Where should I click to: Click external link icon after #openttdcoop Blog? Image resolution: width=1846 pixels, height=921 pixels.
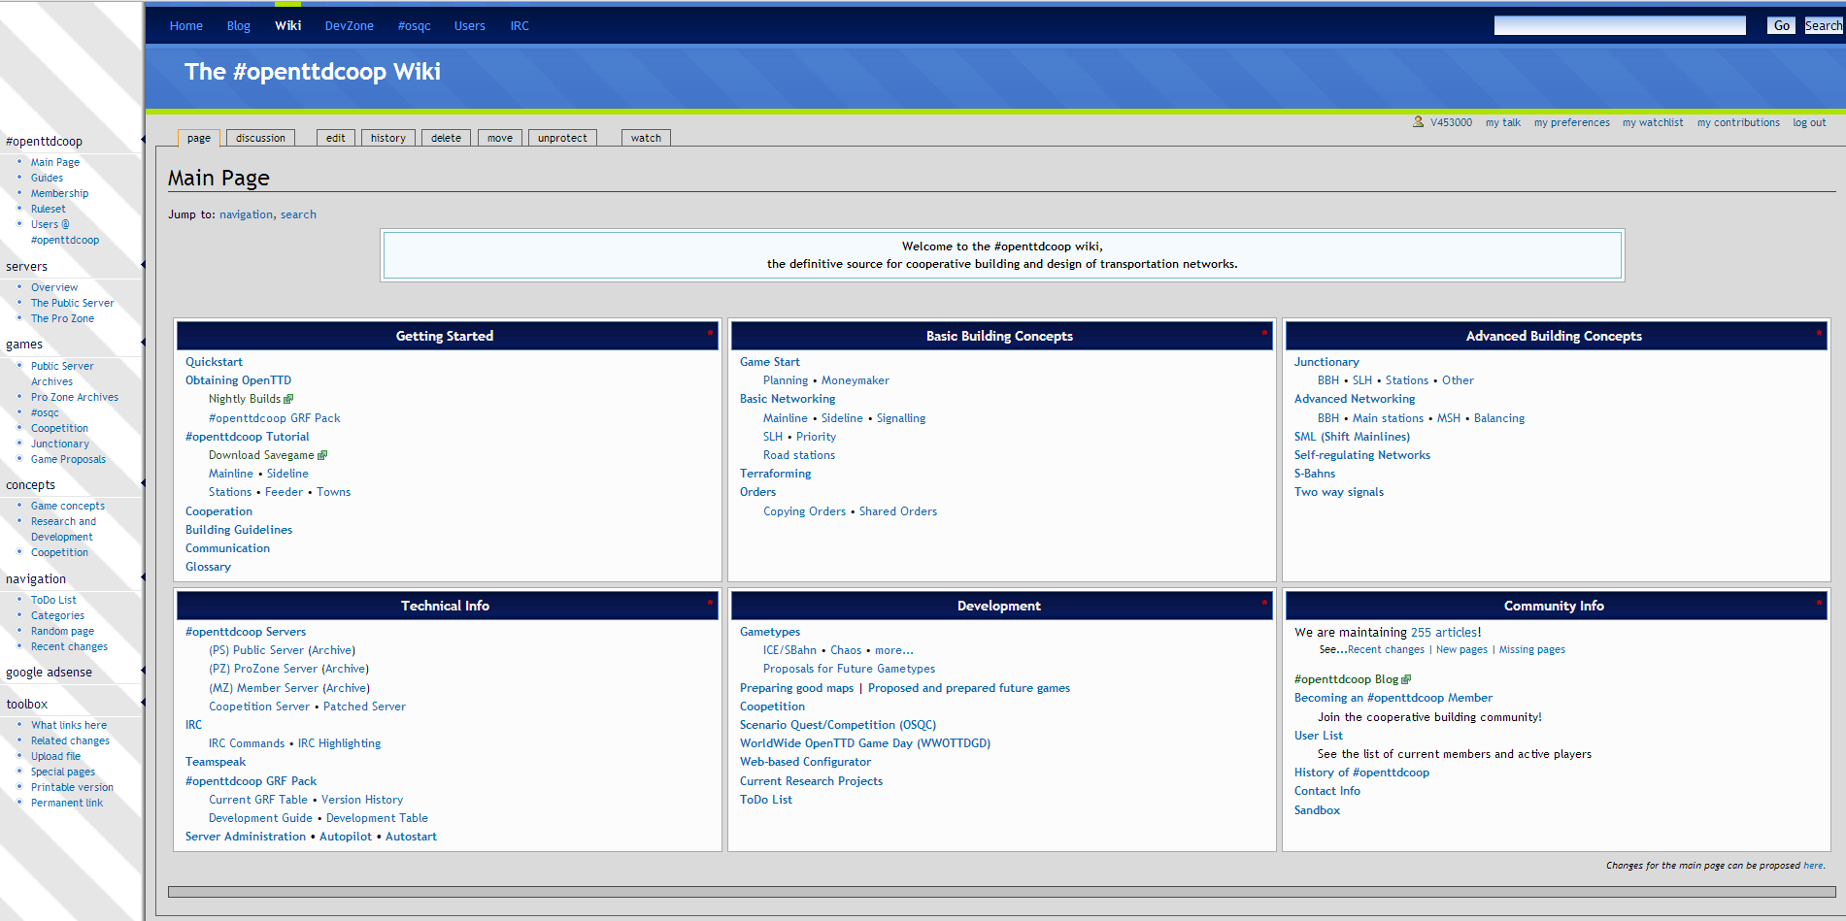click(x=1406, y=679)
